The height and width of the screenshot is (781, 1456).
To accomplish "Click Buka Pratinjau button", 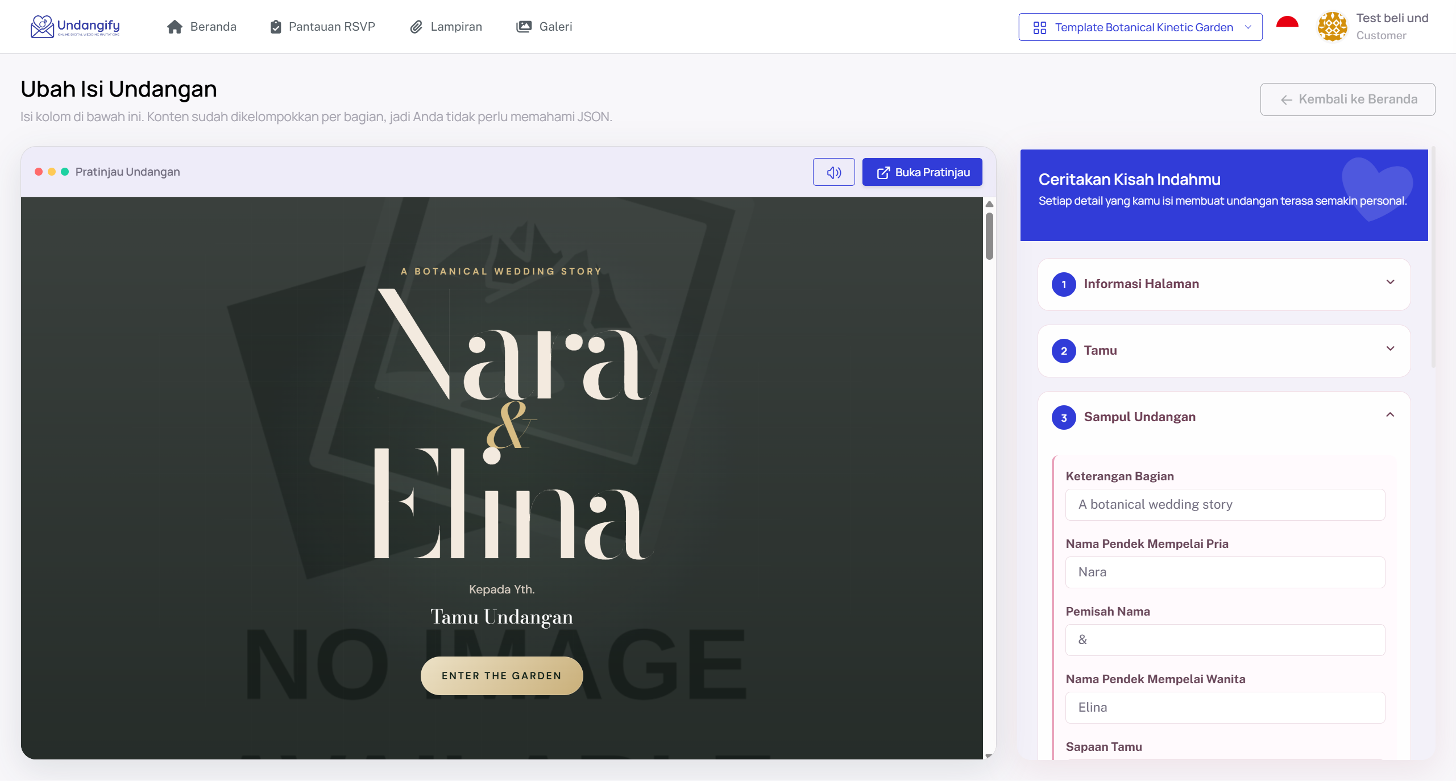I will 922,172.
